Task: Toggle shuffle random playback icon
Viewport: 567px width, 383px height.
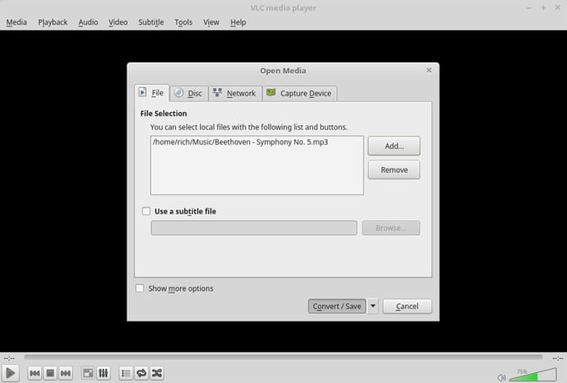Action: point(157,373)
